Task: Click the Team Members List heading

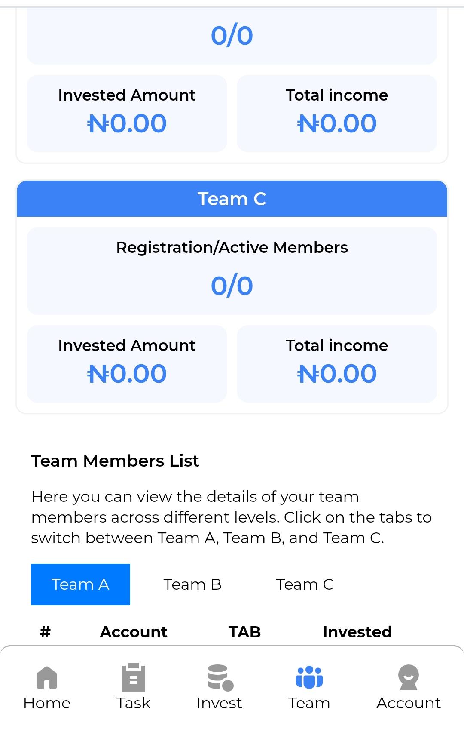Action: tap(115, 461)
